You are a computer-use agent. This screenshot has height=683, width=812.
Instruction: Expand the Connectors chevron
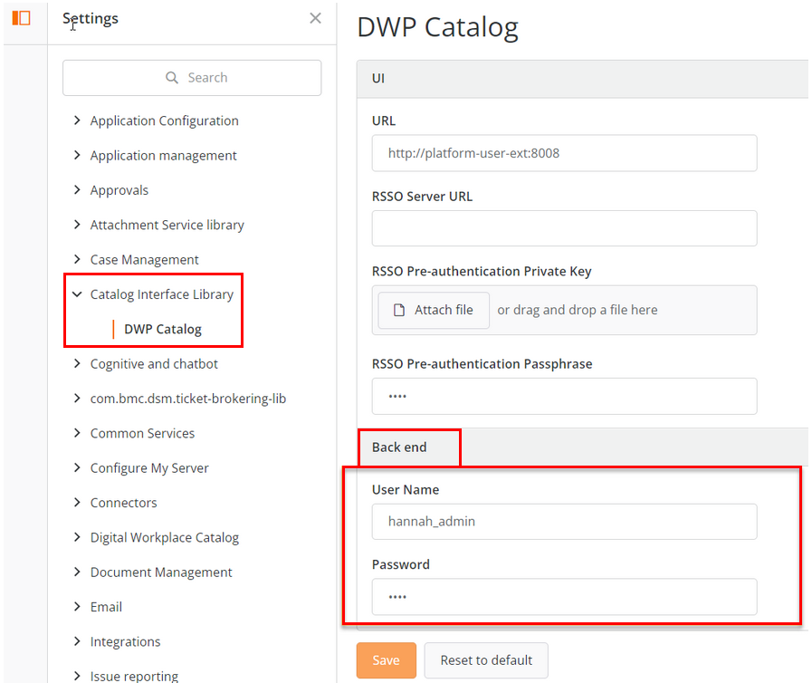(x=77, y=503)
